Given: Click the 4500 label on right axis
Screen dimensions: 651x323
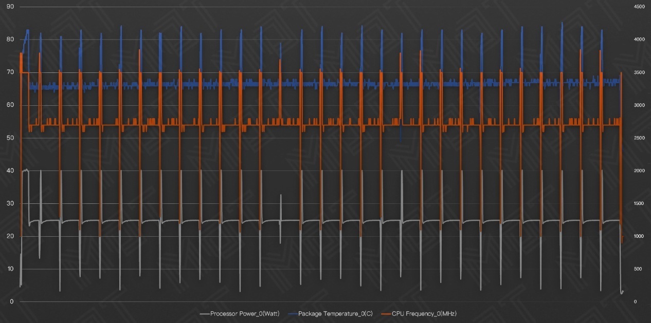Looking at the screenshot, I should click(639, 7).
